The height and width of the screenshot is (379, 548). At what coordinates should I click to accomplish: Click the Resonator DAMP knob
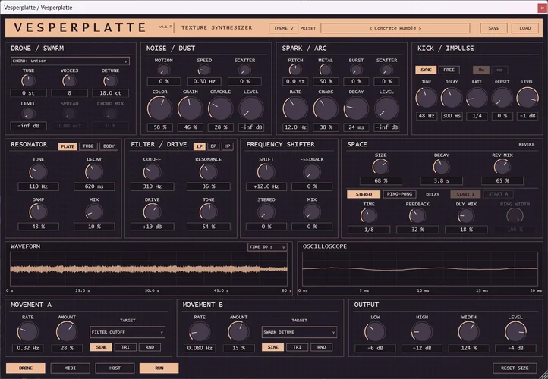click(x=38, y=212)
